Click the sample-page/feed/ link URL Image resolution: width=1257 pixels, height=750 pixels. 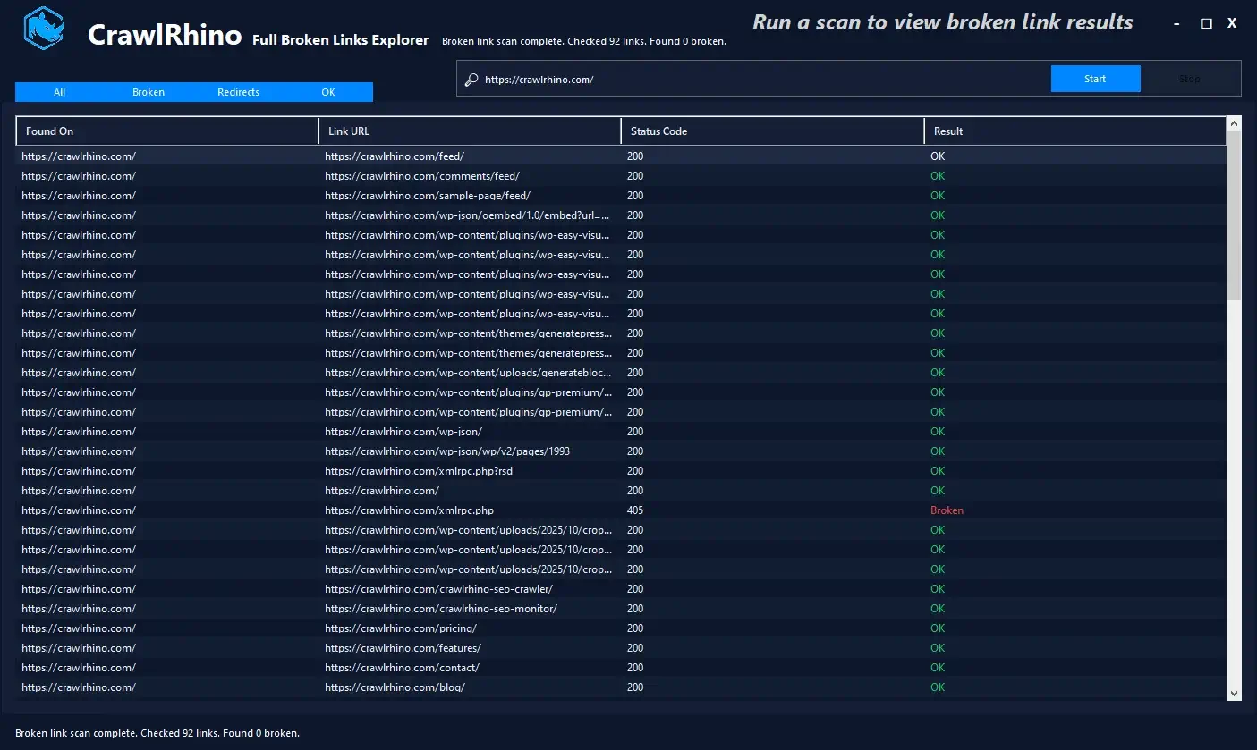pyautogui.click(x=428, y=196)
